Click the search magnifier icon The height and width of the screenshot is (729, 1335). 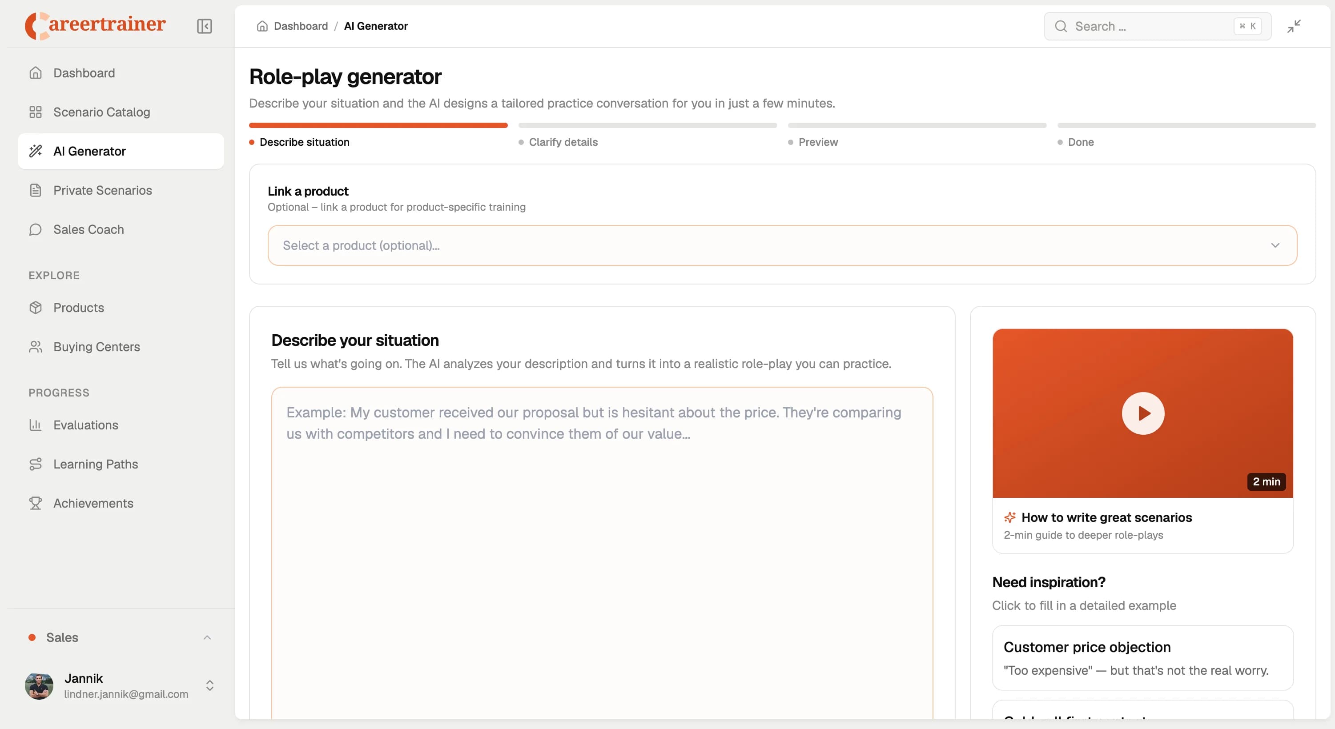(x=1061, y=26)
